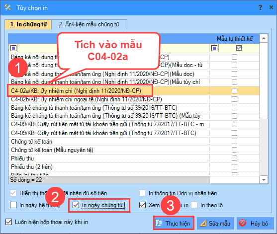Toggle the In ngày chứng từ checkbox

[76, 205]
